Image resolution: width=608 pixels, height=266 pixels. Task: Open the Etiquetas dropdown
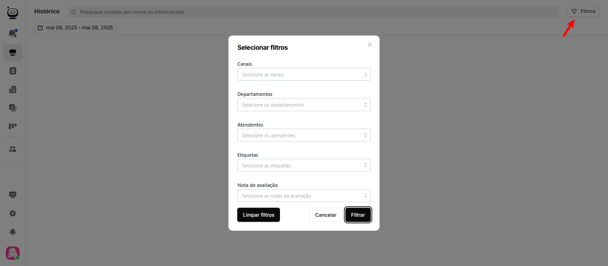tap(304, 166)
